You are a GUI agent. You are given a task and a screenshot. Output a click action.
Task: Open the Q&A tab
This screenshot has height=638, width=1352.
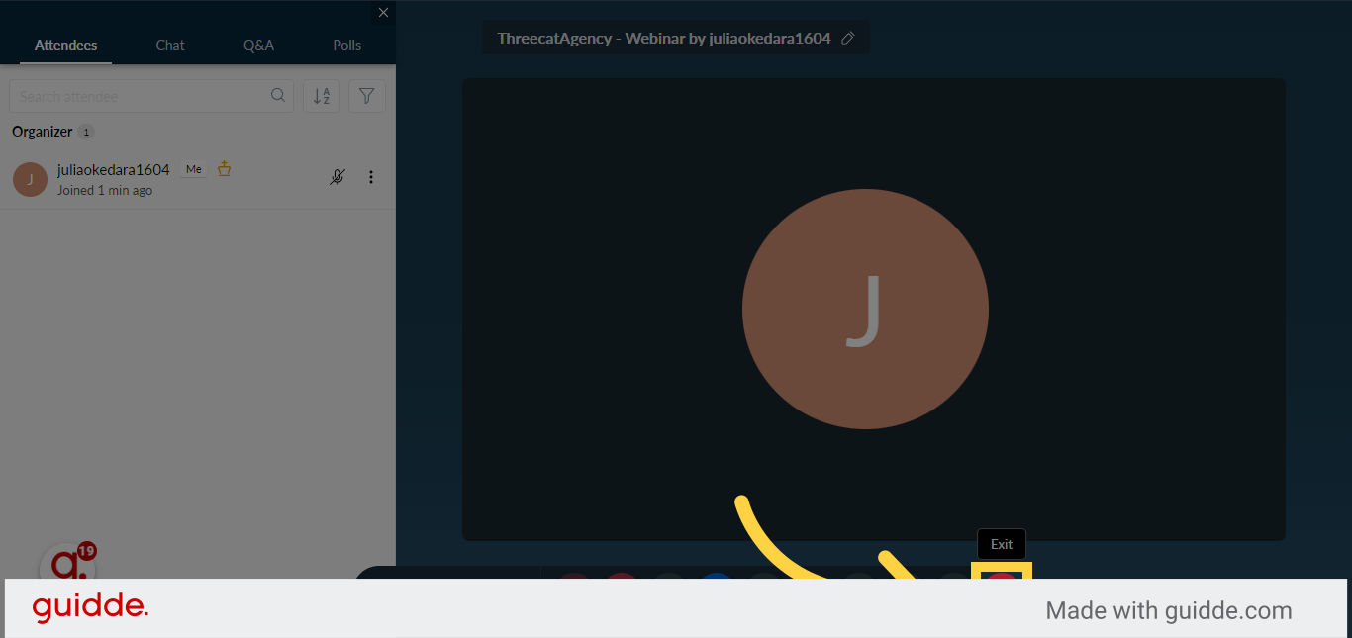point(258,46)
